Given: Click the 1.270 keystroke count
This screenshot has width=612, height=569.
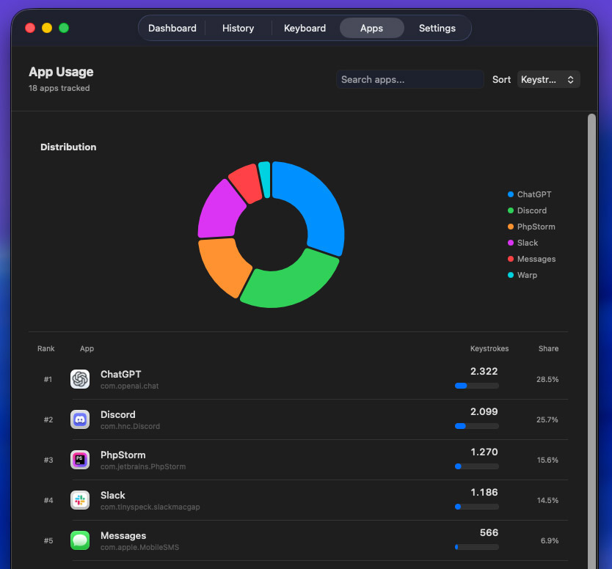Looking at the screenshot, I should pos(484,452).
